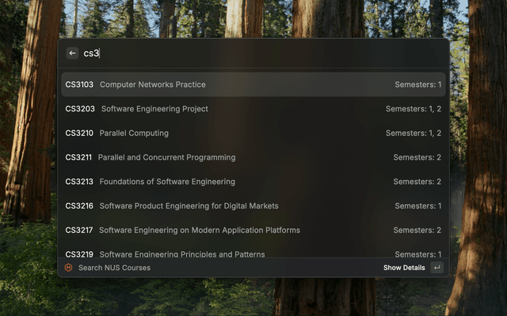Click the back arrow beside search field
507x316 pixels.
click(73, 53)
